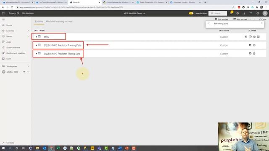Select the SQLBits MPG Predictor Testing Data name
Screen dimensions: 269x151
62,54
